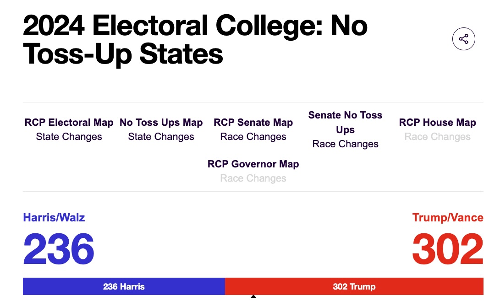Click Race Changes under RCP Governor Map
Image resolution: width=500 pixels, height=301 pixels.
tap(253, 178)
